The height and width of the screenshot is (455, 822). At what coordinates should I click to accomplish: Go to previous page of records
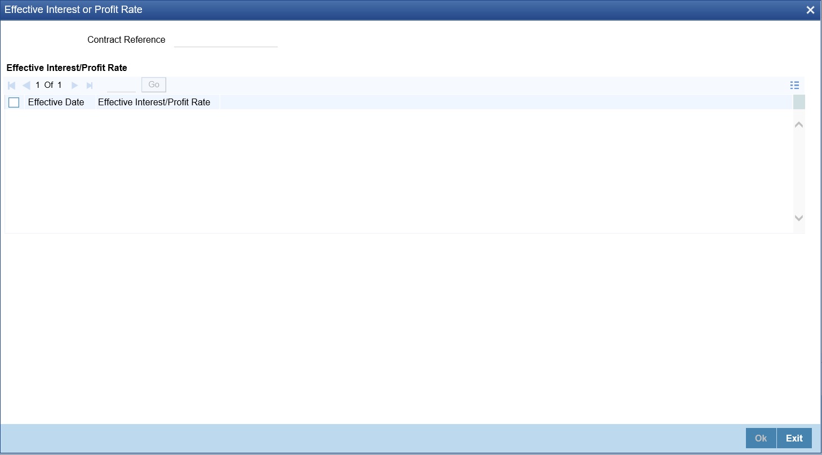[26, 85]
